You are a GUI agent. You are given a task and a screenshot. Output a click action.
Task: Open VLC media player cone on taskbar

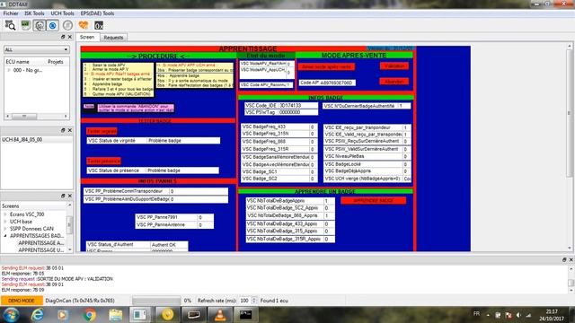coord(220,315)
